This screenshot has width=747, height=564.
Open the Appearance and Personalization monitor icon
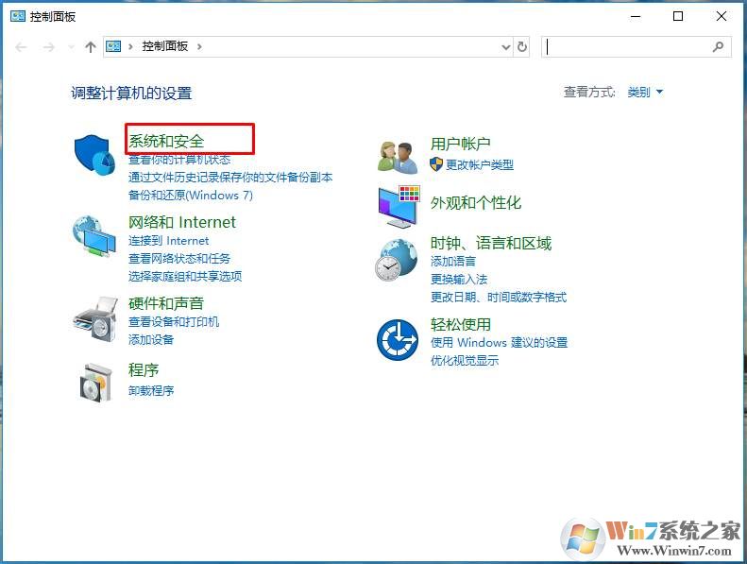click(399, 207)
